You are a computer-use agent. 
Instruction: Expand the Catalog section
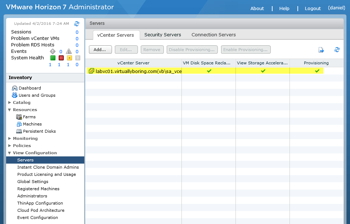pyautogui.click(x=10, y=102)
